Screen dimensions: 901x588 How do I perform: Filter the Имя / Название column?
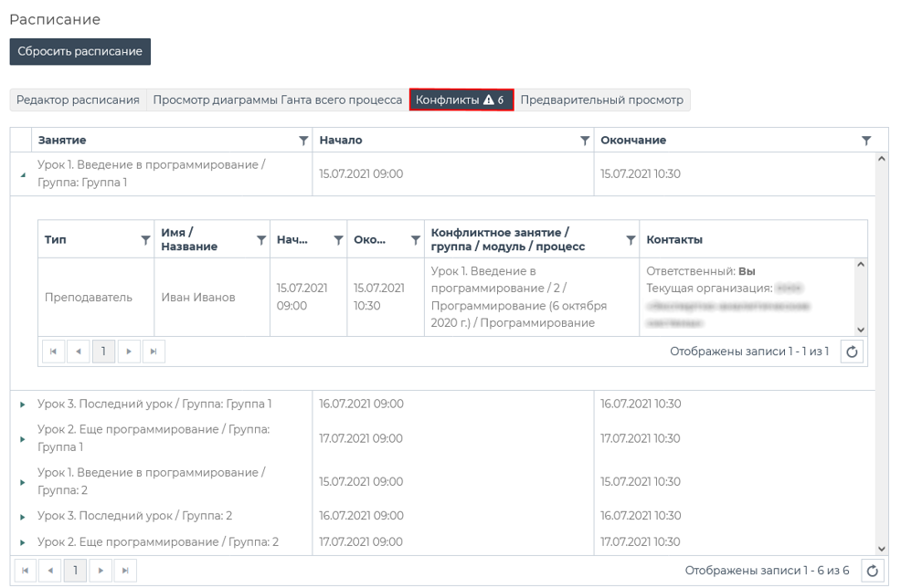[x=261, y=240]
